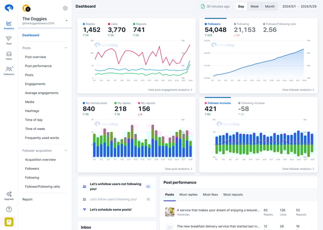This screenshot has width=323, height=230.
Task: Open the Inbox sidebar icon
Action: tap(9, 56)
